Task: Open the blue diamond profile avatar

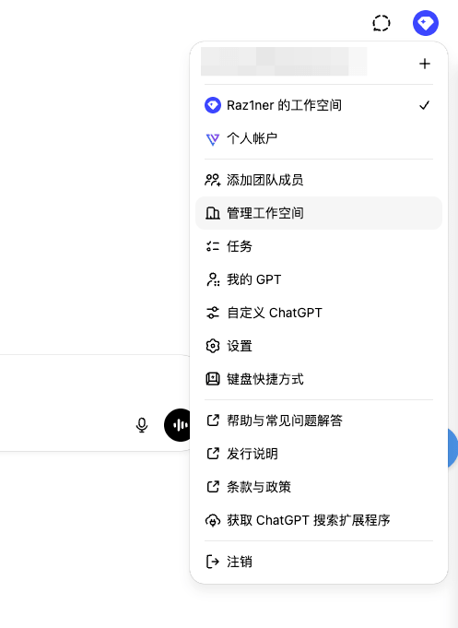Action: pyautogui.click(x=425, y=23)
